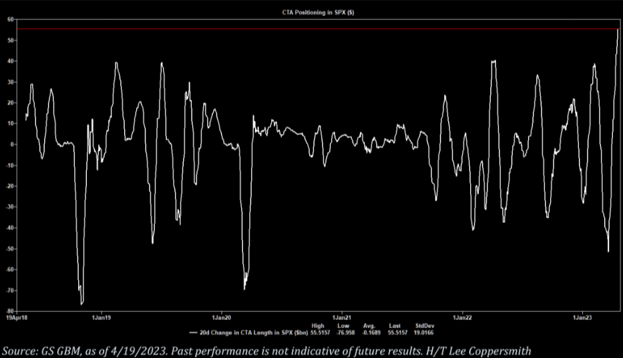Click the y-axis label -80

point(9,311)
